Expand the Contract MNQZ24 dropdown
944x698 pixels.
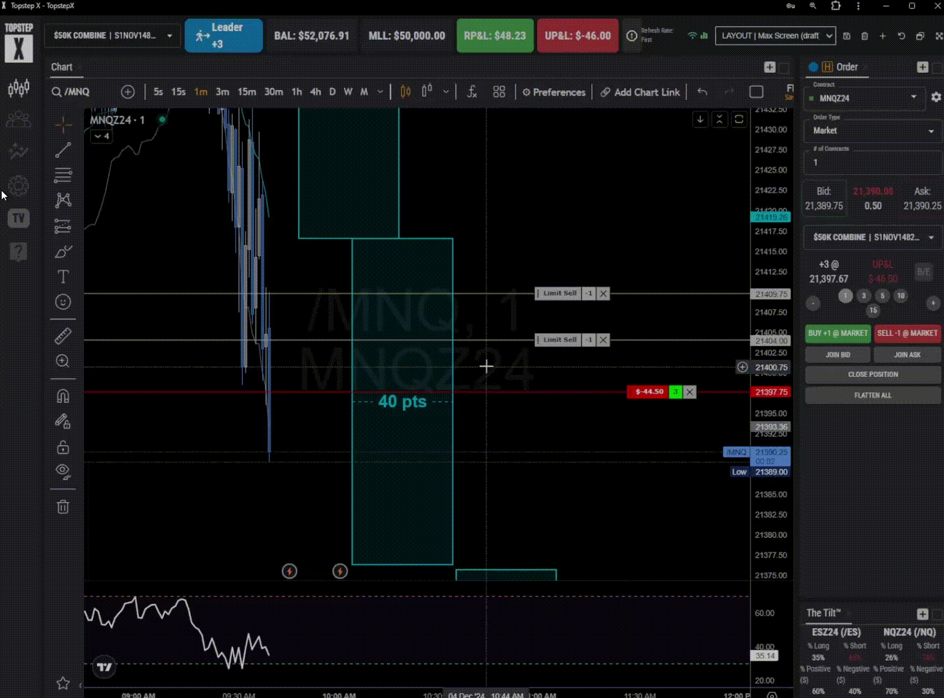pyautogui.click(x=866, y=98)
